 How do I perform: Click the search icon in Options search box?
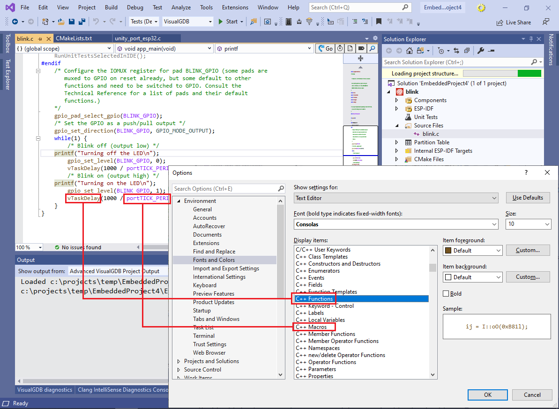tap(281, 189)
